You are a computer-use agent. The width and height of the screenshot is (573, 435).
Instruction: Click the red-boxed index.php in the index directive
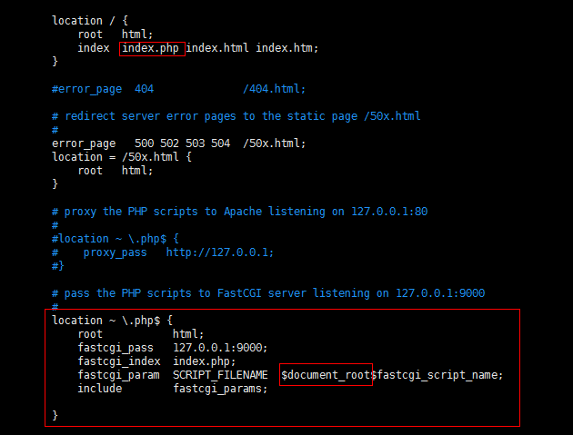click(x=152, y=48)
